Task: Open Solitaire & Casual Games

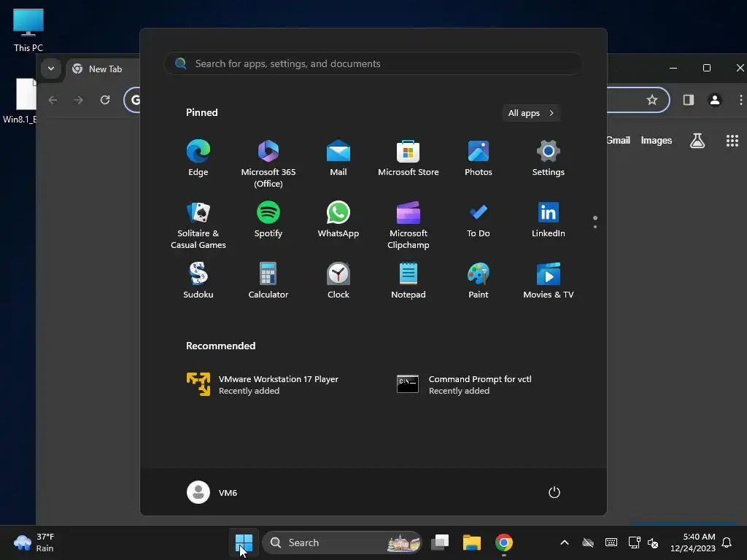Action: (198, 225)
